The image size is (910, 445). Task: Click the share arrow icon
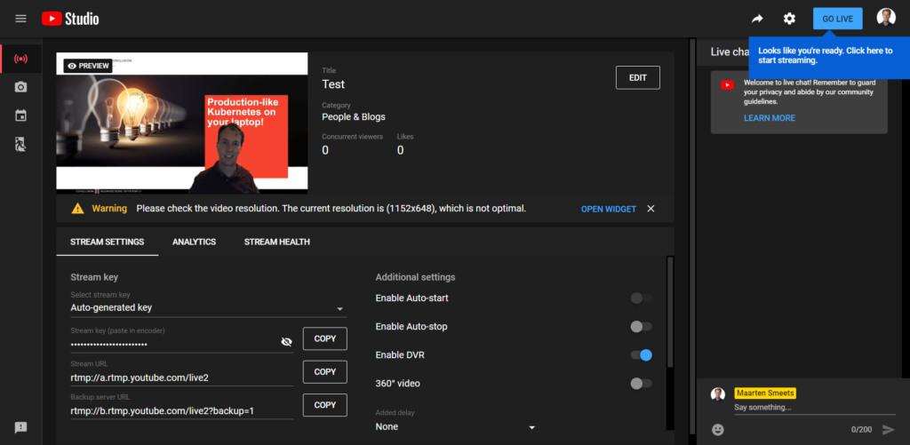coord(757,19)
